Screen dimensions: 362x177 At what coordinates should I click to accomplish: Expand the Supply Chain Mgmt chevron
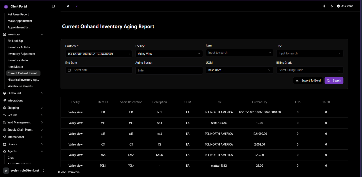[x=42, y=130]
